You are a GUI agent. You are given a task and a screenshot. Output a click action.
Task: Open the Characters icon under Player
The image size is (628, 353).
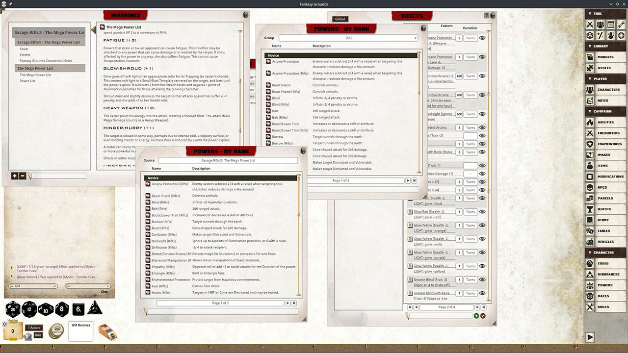591,89
